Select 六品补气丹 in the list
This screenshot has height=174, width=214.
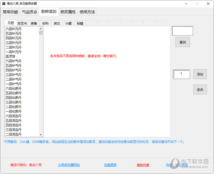[14, 61]
